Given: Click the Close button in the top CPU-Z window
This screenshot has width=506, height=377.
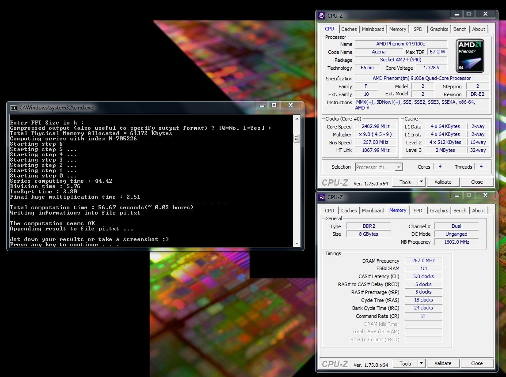Looking at the screenshot, I should (x=477, y=182).
